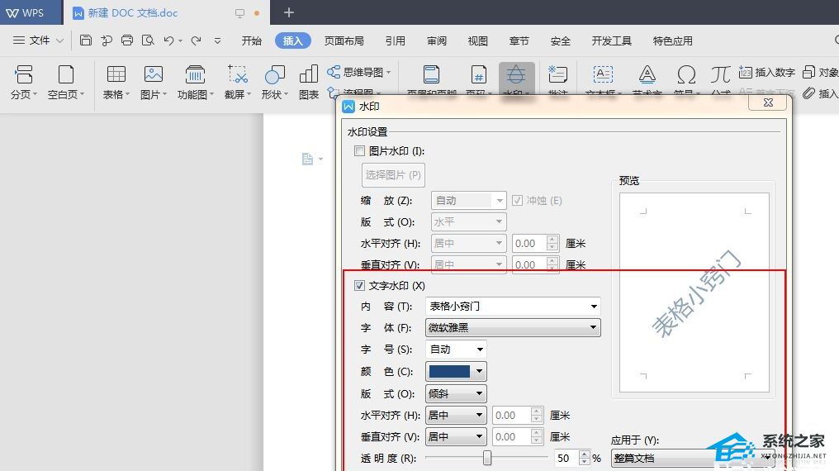Toggle the 文字水印 checkbox
The height and width of the screenshot is (471, 839).
pyautogui.click(x=359, y=285)
